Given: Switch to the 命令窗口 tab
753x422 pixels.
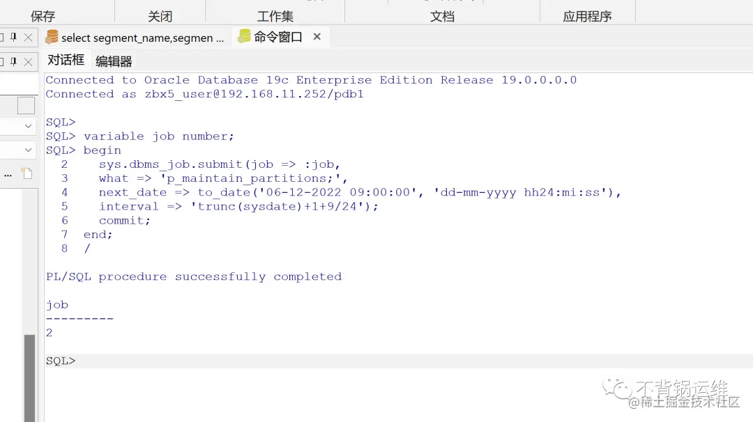Looking at the screenshot, I should (x=278, y=37).
